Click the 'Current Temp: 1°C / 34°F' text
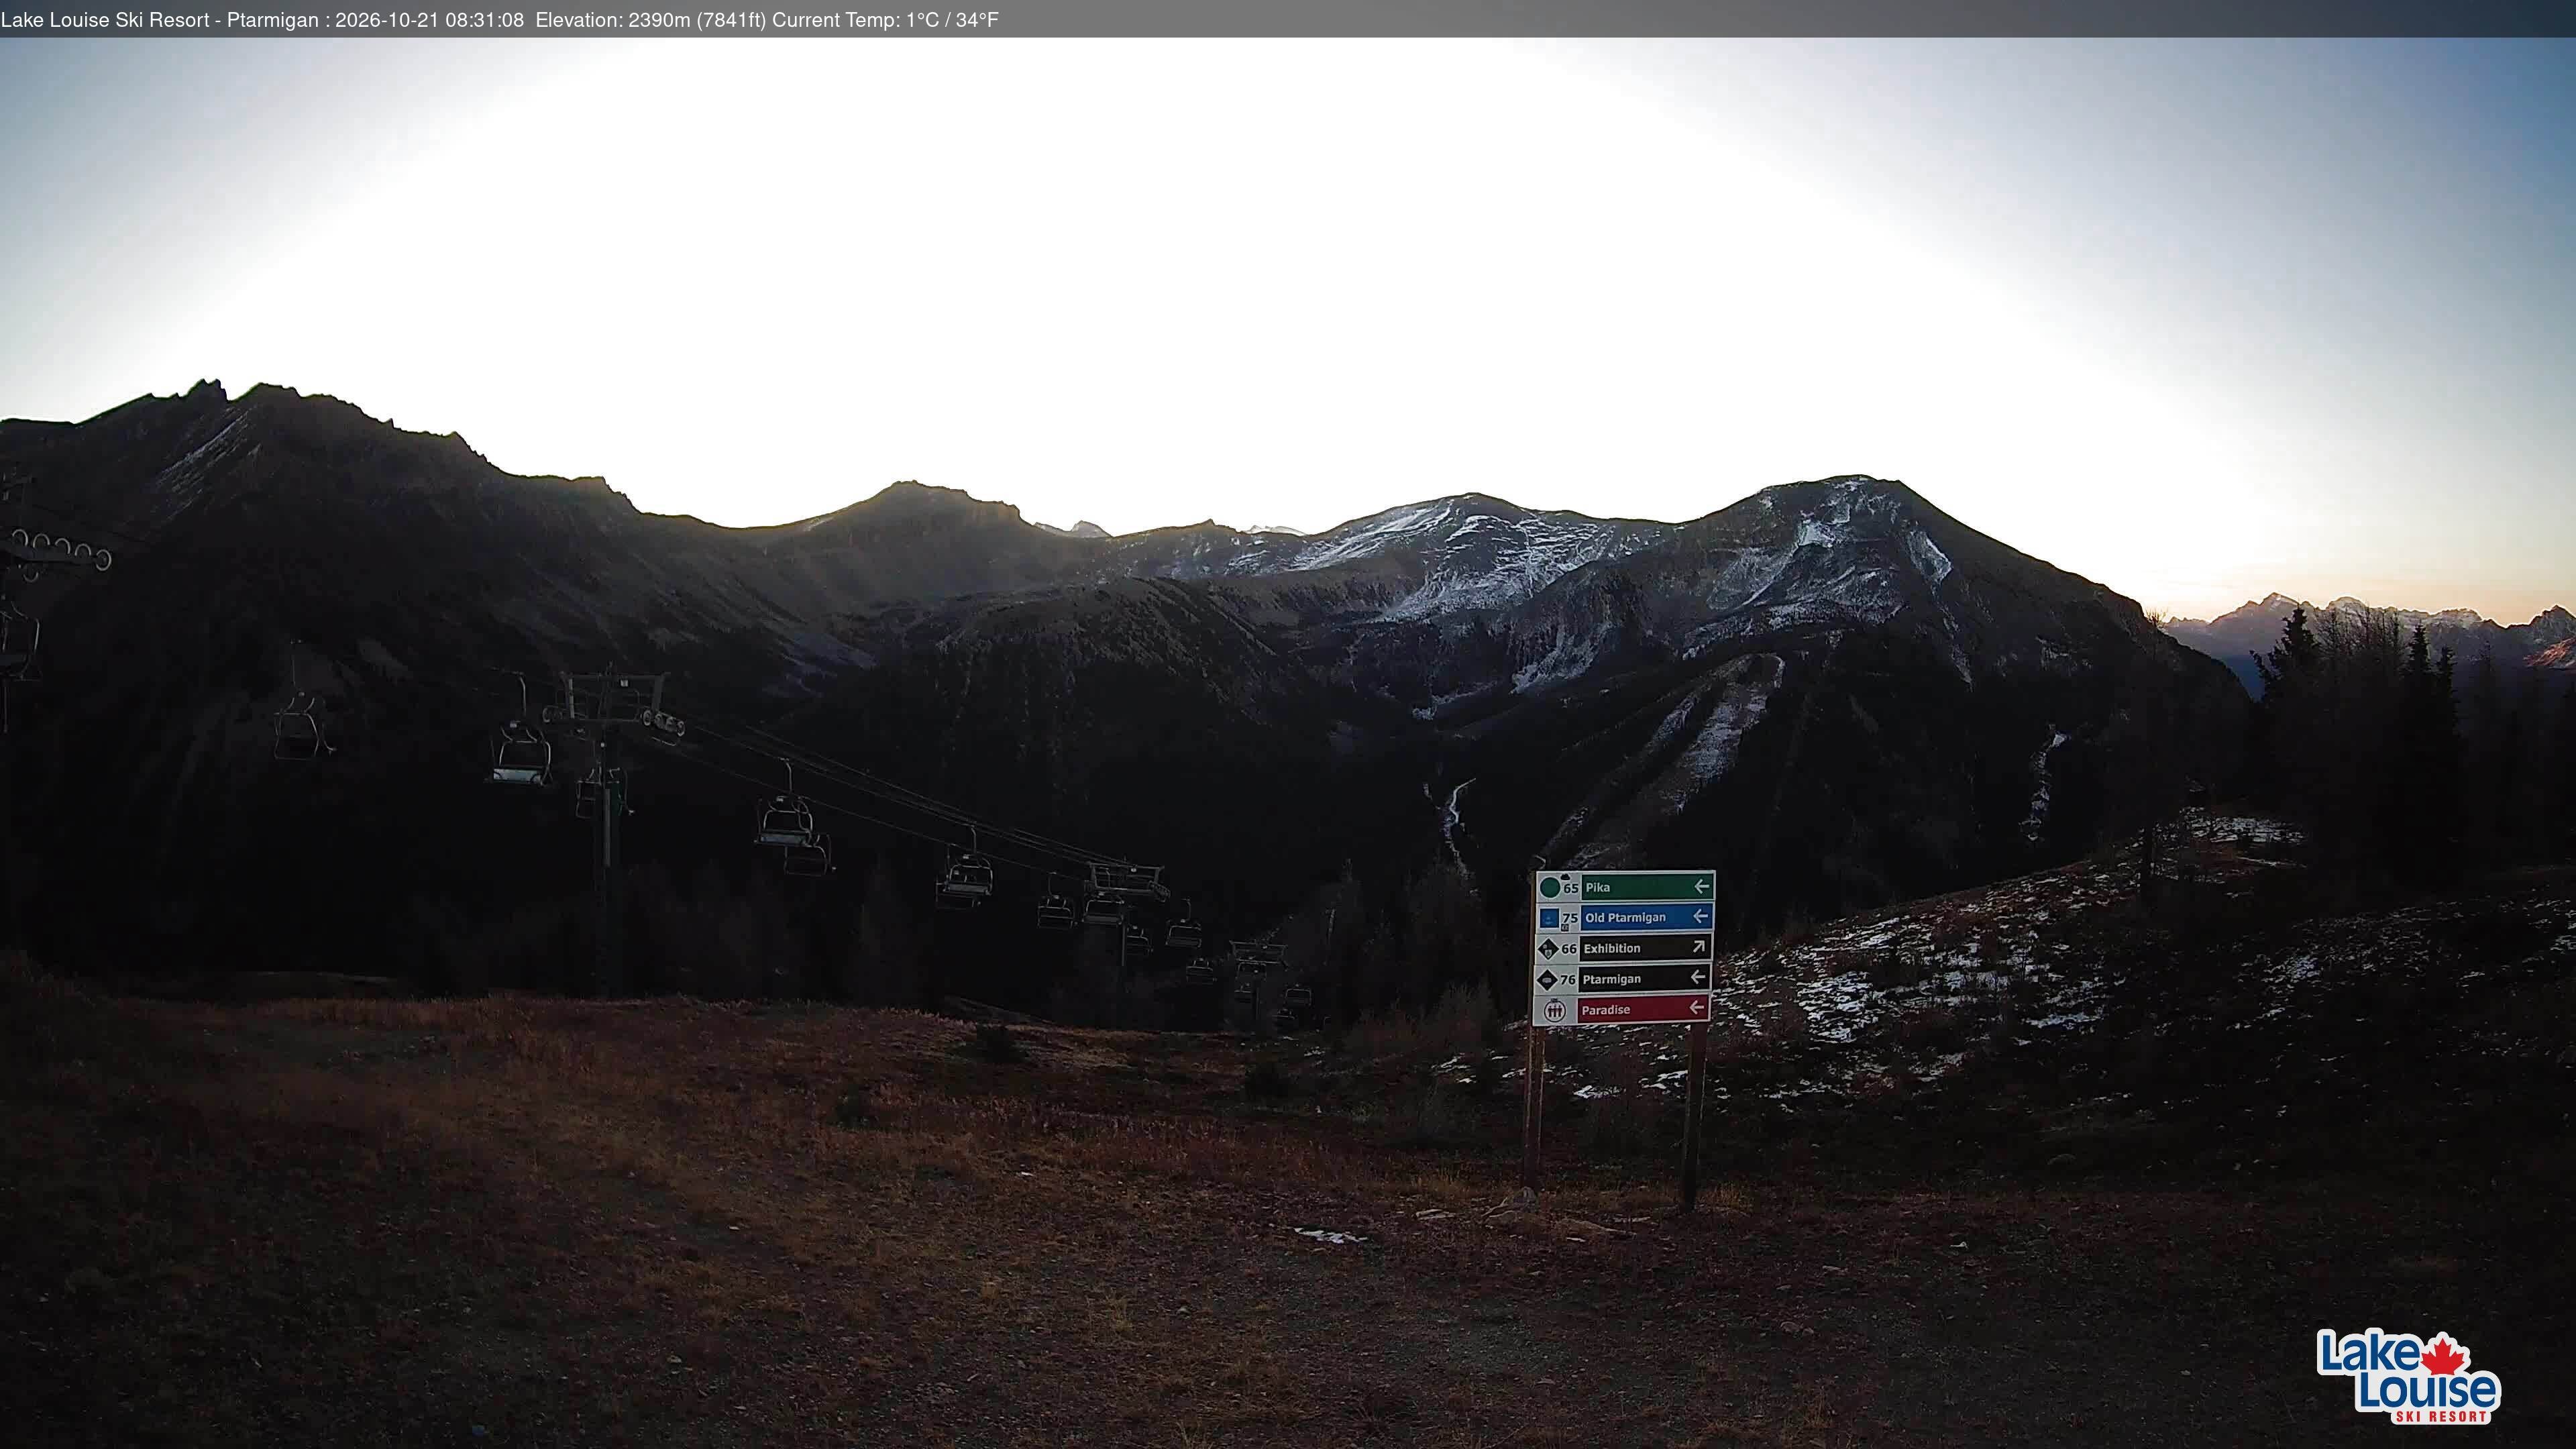Image resolution: width=2576 pixels, height=1449 pixels. click(x=885, y=20)
